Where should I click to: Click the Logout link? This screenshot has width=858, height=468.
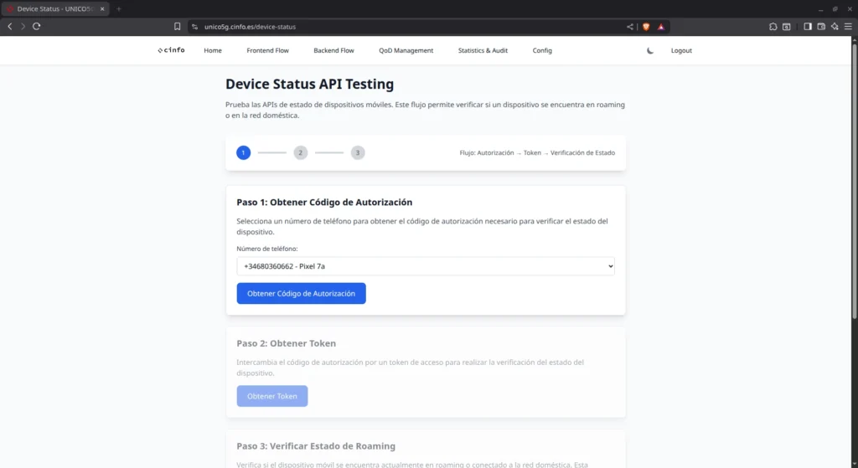tap(681, 50)
